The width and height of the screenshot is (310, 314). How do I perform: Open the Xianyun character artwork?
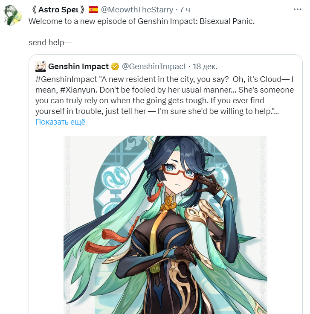coord(165,225)
